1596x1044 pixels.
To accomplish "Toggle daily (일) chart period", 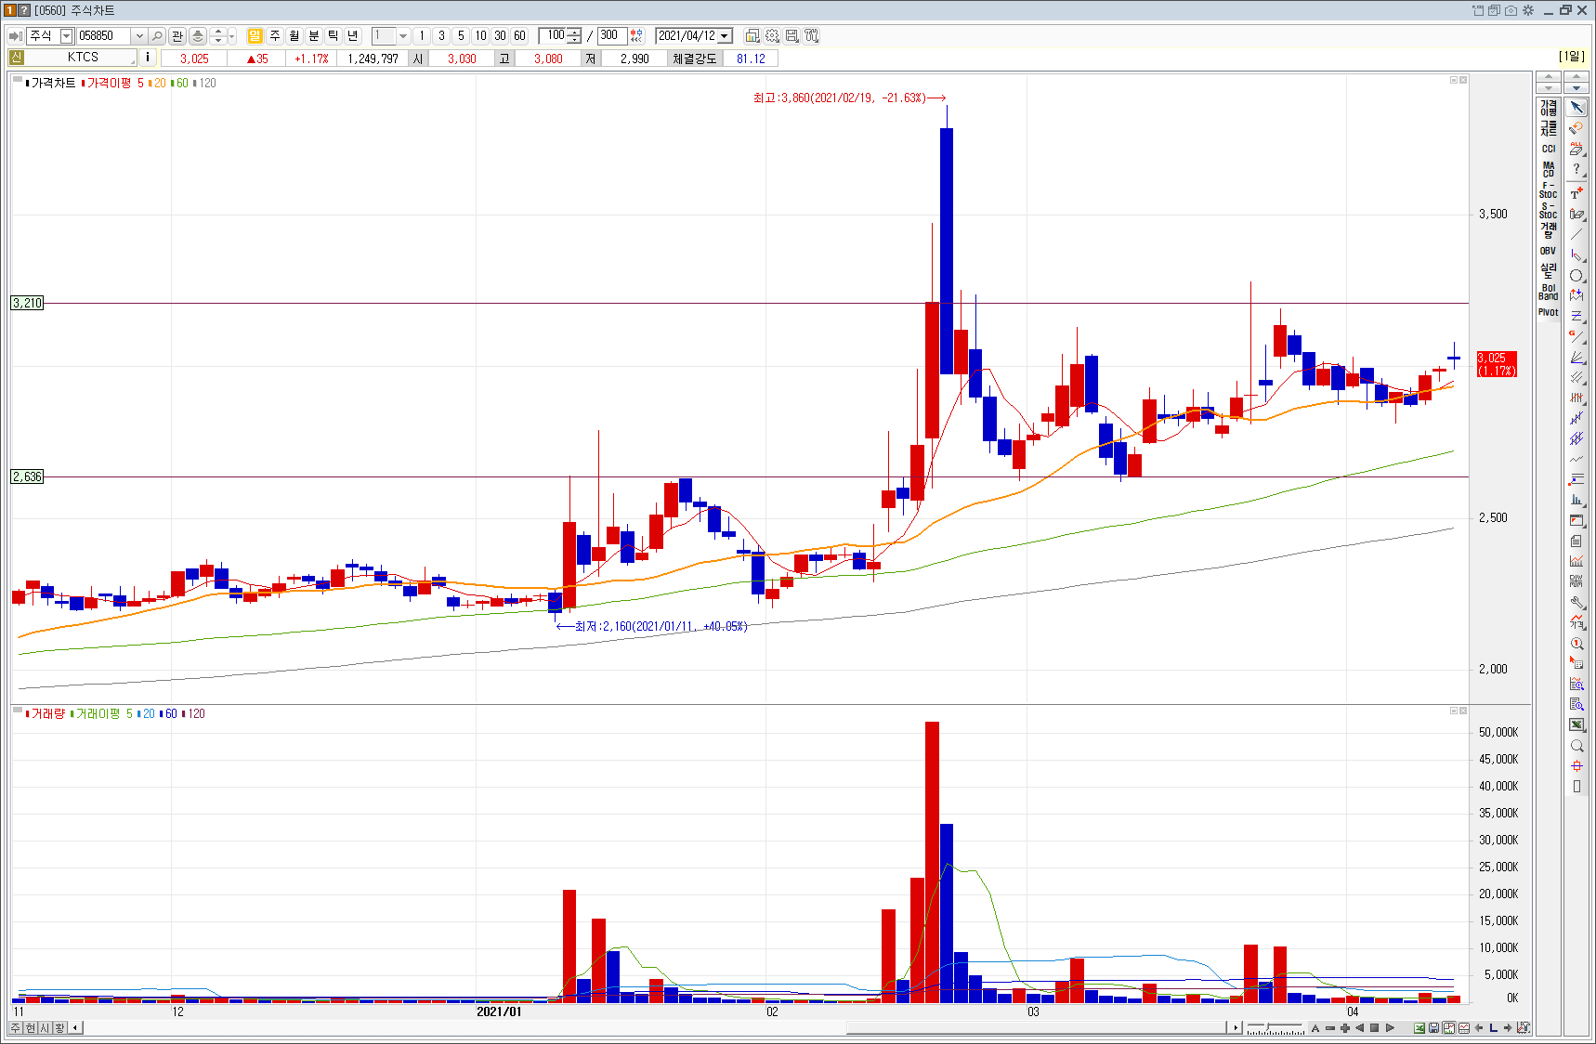I will (255, 35).
